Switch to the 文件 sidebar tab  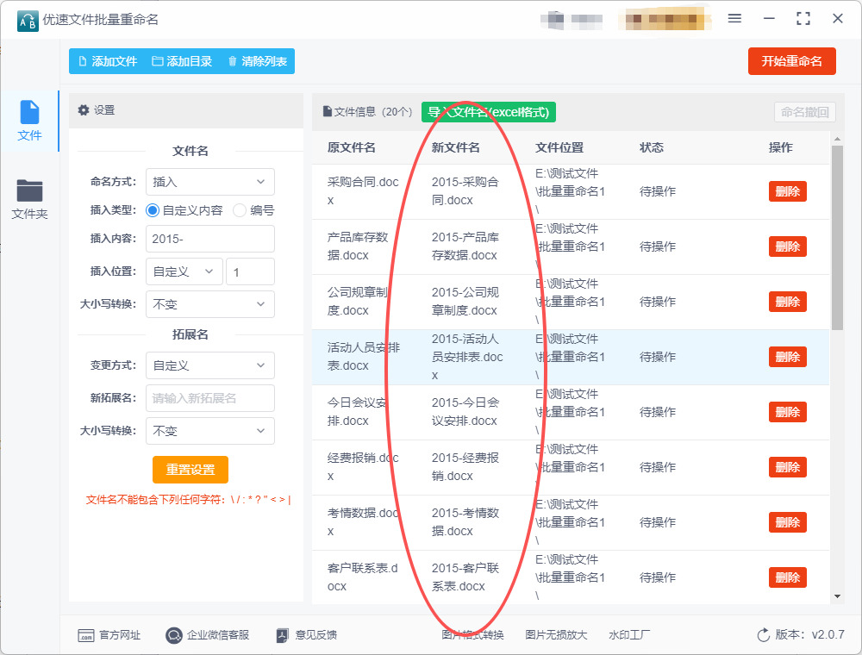pos(29,121)
